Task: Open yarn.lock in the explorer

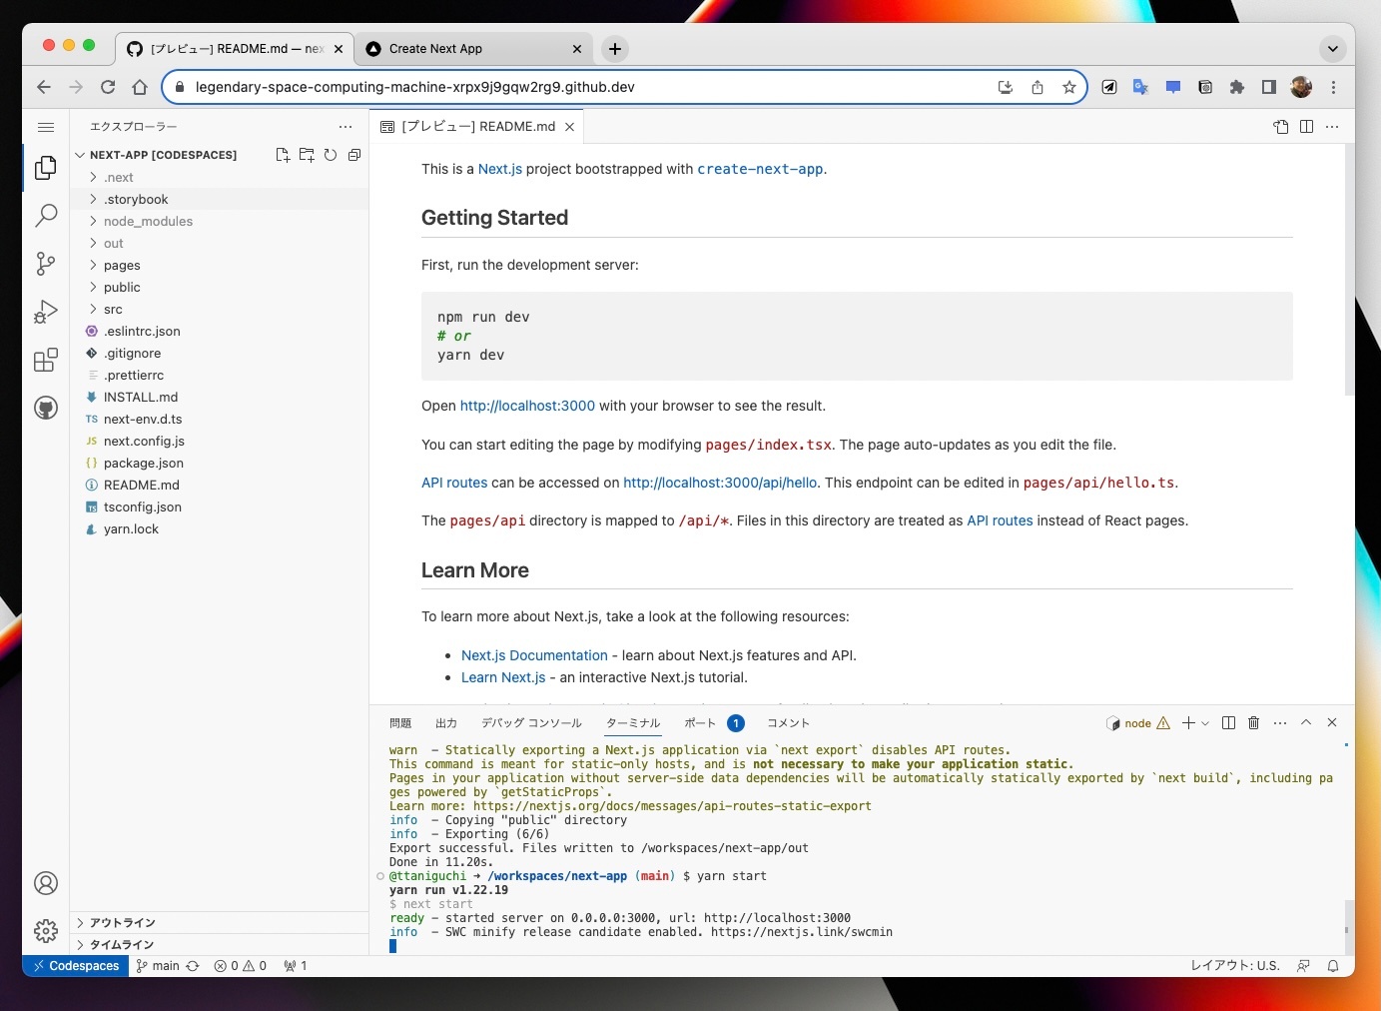Action: click(x=220, y=529)
